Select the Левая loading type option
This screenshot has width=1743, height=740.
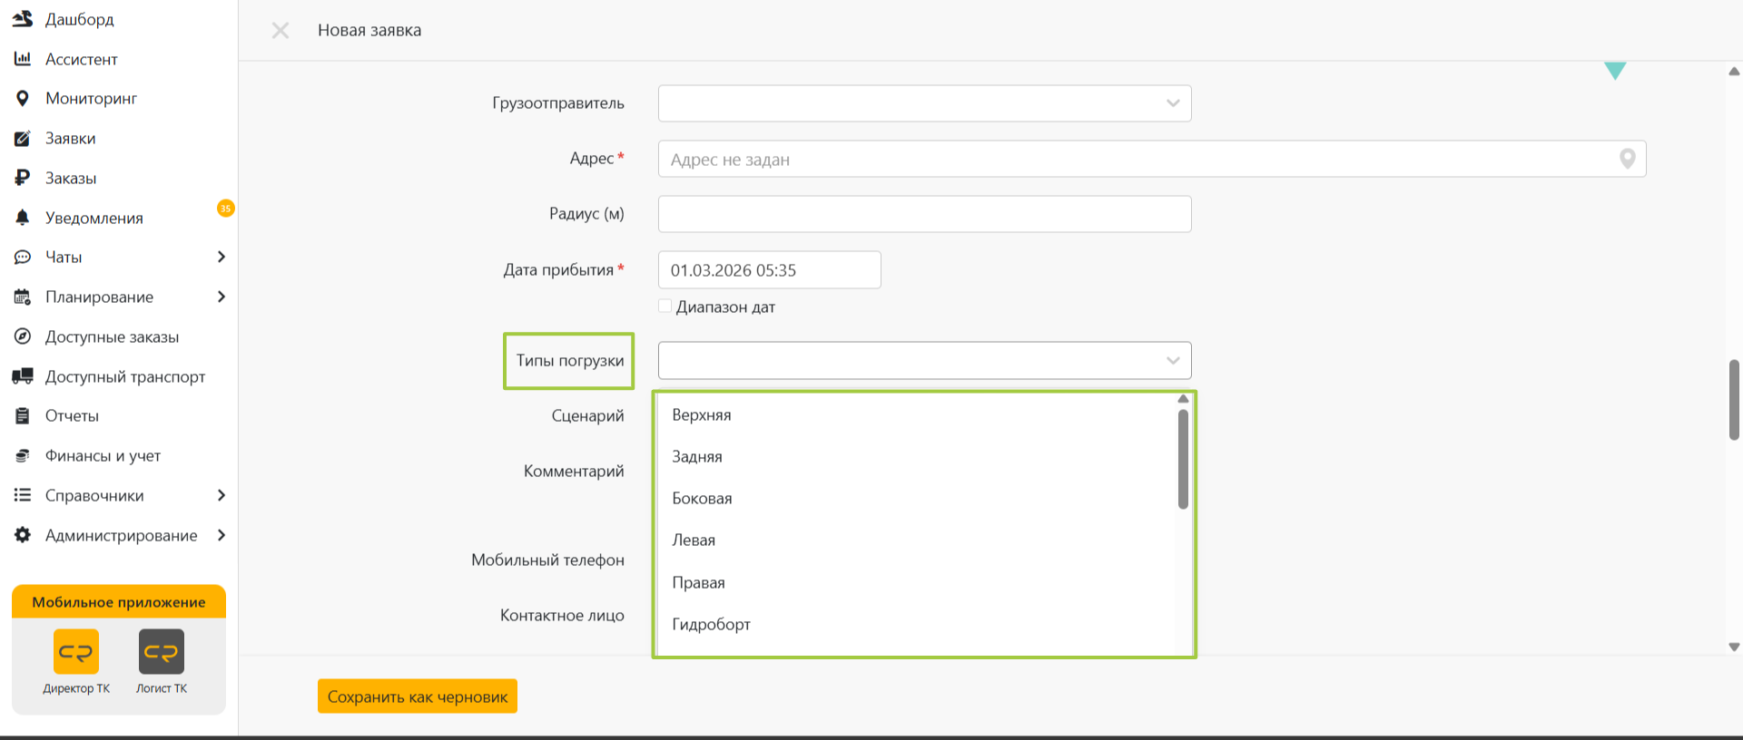click(915, 540)
